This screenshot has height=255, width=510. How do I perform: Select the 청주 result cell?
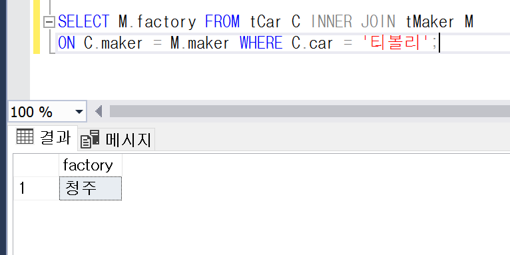[91, 188]
